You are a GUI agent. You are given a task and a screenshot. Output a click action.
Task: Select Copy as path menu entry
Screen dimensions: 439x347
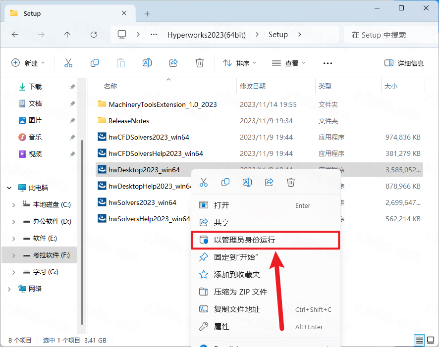coord(237,309)
